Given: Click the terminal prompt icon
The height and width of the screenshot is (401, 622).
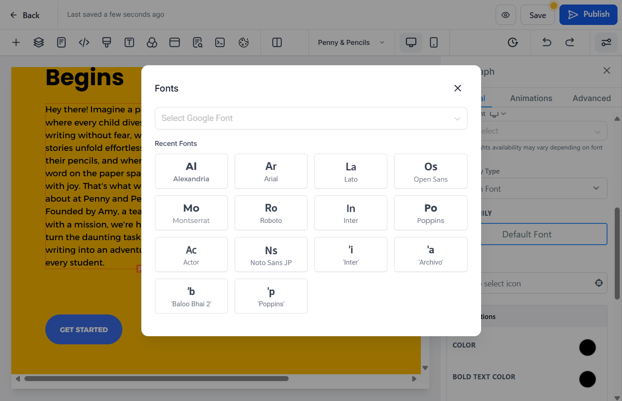Looking at the screenshot, I should point(220,43).
